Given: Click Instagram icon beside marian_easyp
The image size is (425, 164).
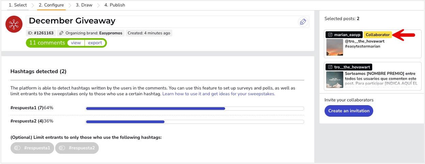Looking at the screenshot, I should (330, 35).
